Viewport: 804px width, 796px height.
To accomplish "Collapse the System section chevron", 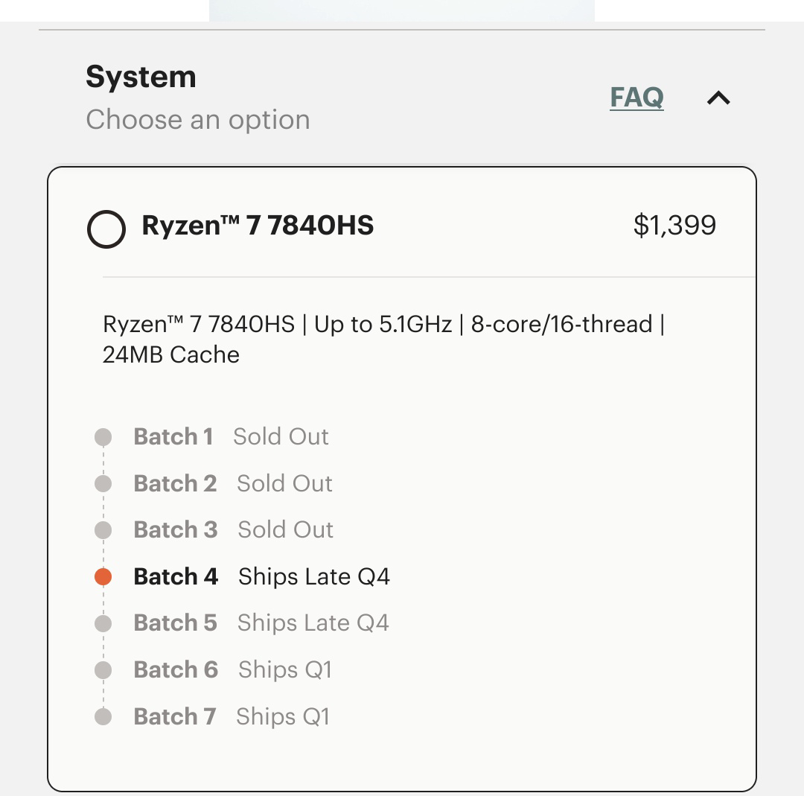I will [x=718, y=98].
